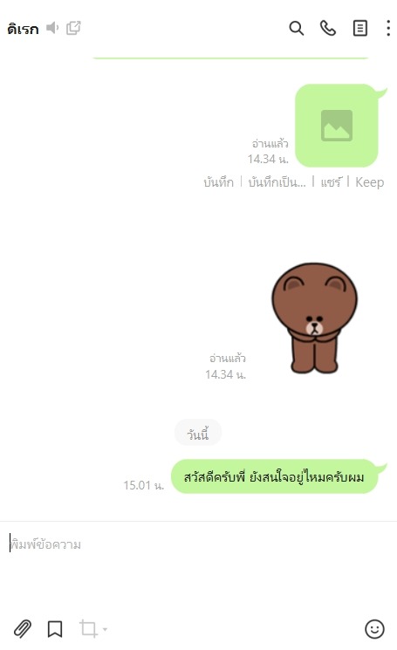
Task: Click the วันนี้ date separator label
Action: (198, 433)
